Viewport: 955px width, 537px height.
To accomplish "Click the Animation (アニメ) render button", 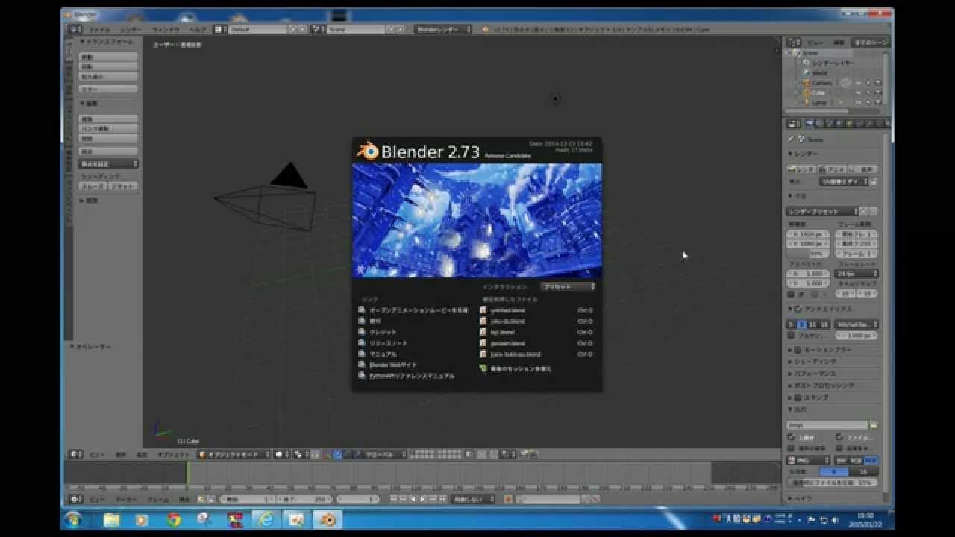I will point(834,169).
